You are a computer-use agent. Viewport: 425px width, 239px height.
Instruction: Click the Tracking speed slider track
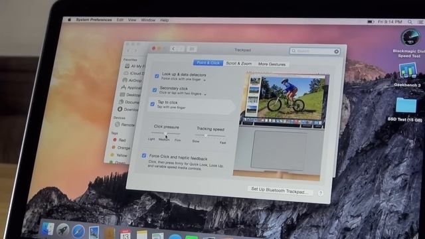pyautogui.click(x=210, y=135)
